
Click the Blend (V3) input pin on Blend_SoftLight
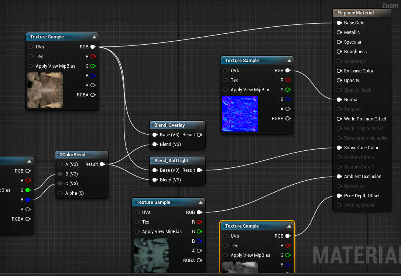tap(154, 180)
